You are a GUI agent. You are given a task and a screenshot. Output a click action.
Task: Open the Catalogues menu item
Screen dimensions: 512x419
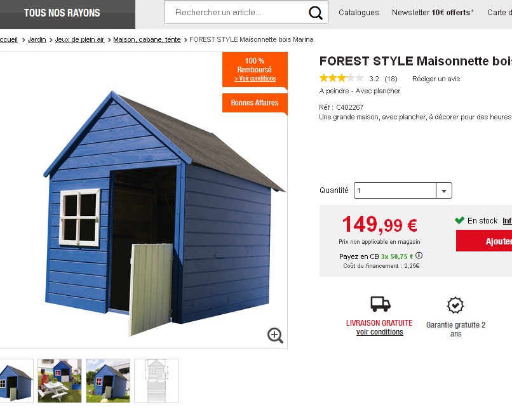click(358, 13)
